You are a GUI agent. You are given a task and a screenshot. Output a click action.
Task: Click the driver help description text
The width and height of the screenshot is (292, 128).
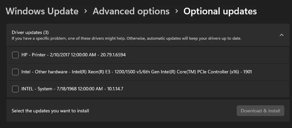[127, 39]
